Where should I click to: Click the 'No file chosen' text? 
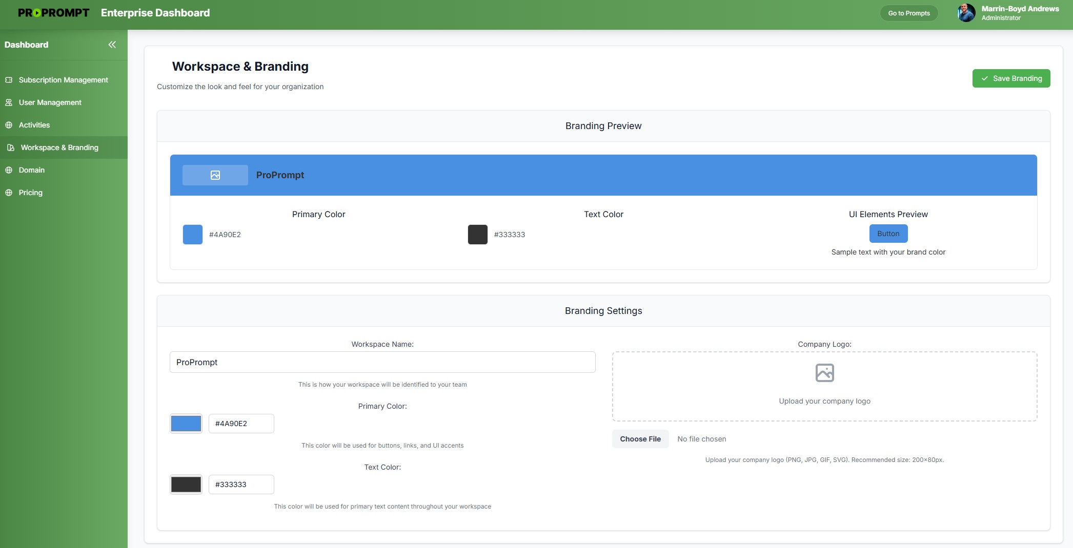702,439
